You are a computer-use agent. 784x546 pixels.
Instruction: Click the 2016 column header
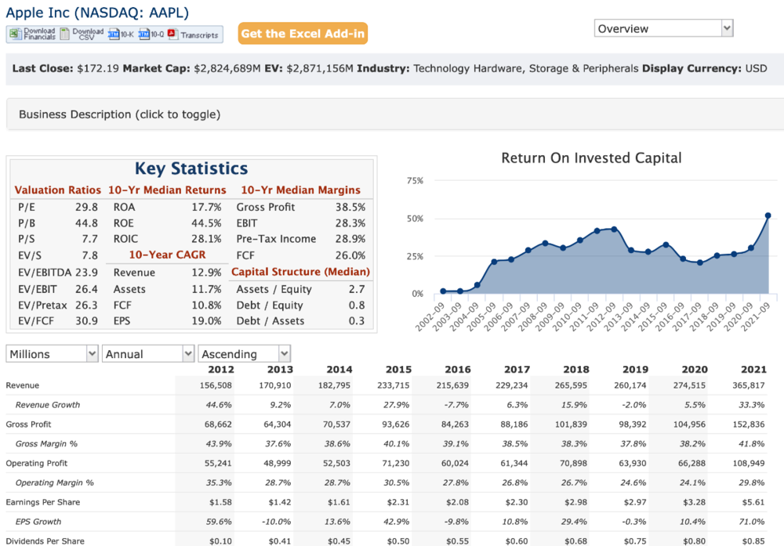pyautogui.click(x=458, y=369)
